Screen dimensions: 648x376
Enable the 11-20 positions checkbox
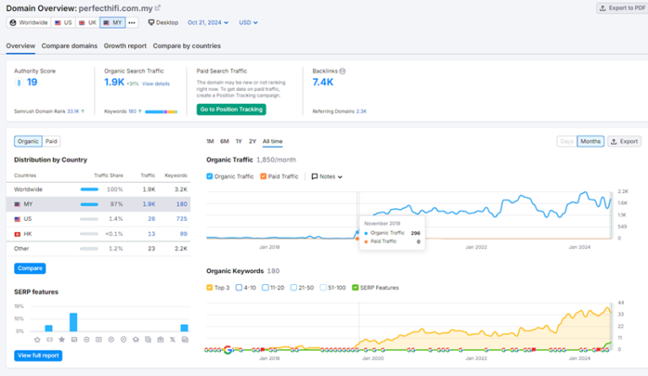pos(265,287)
